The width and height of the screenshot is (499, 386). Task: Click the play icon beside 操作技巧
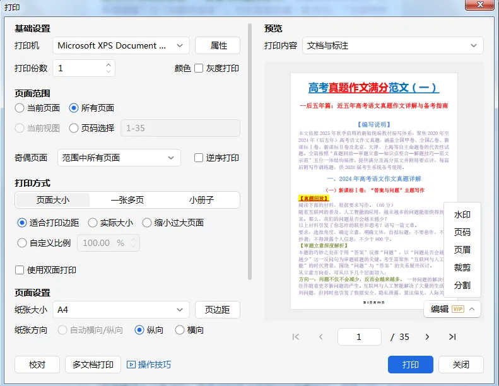pyautogui.click(x=131, y=365)
